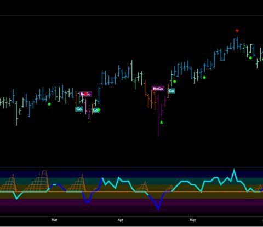Image resolution: width=263 pixels, height=227 pixels.
Task: Click the Apr label on time axis
Action: (121, 220)
